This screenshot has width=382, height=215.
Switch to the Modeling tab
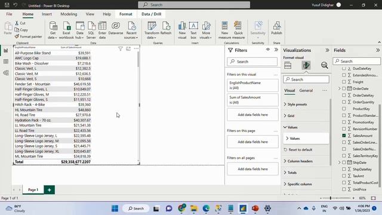[69, 14]
